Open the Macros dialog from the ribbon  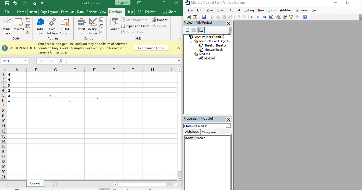(19, 26)
